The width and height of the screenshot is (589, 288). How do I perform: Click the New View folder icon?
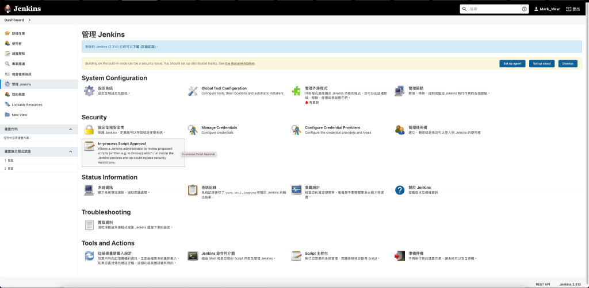point(7,115)
